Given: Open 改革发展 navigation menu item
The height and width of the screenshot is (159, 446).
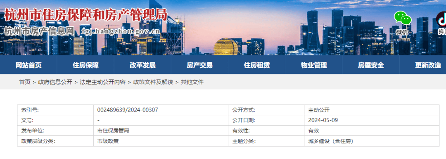Looking at the screenshot, I should pyautogui.click(x=142, y=65).
